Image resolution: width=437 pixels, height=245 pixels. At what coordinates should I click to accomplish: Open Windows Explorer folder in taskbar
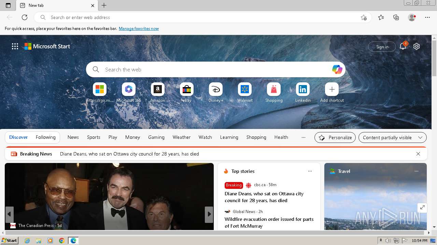coord(39,241)
